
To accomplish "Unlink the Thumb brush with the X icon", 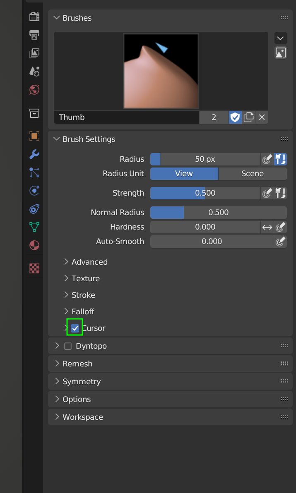I will point(262,117).
